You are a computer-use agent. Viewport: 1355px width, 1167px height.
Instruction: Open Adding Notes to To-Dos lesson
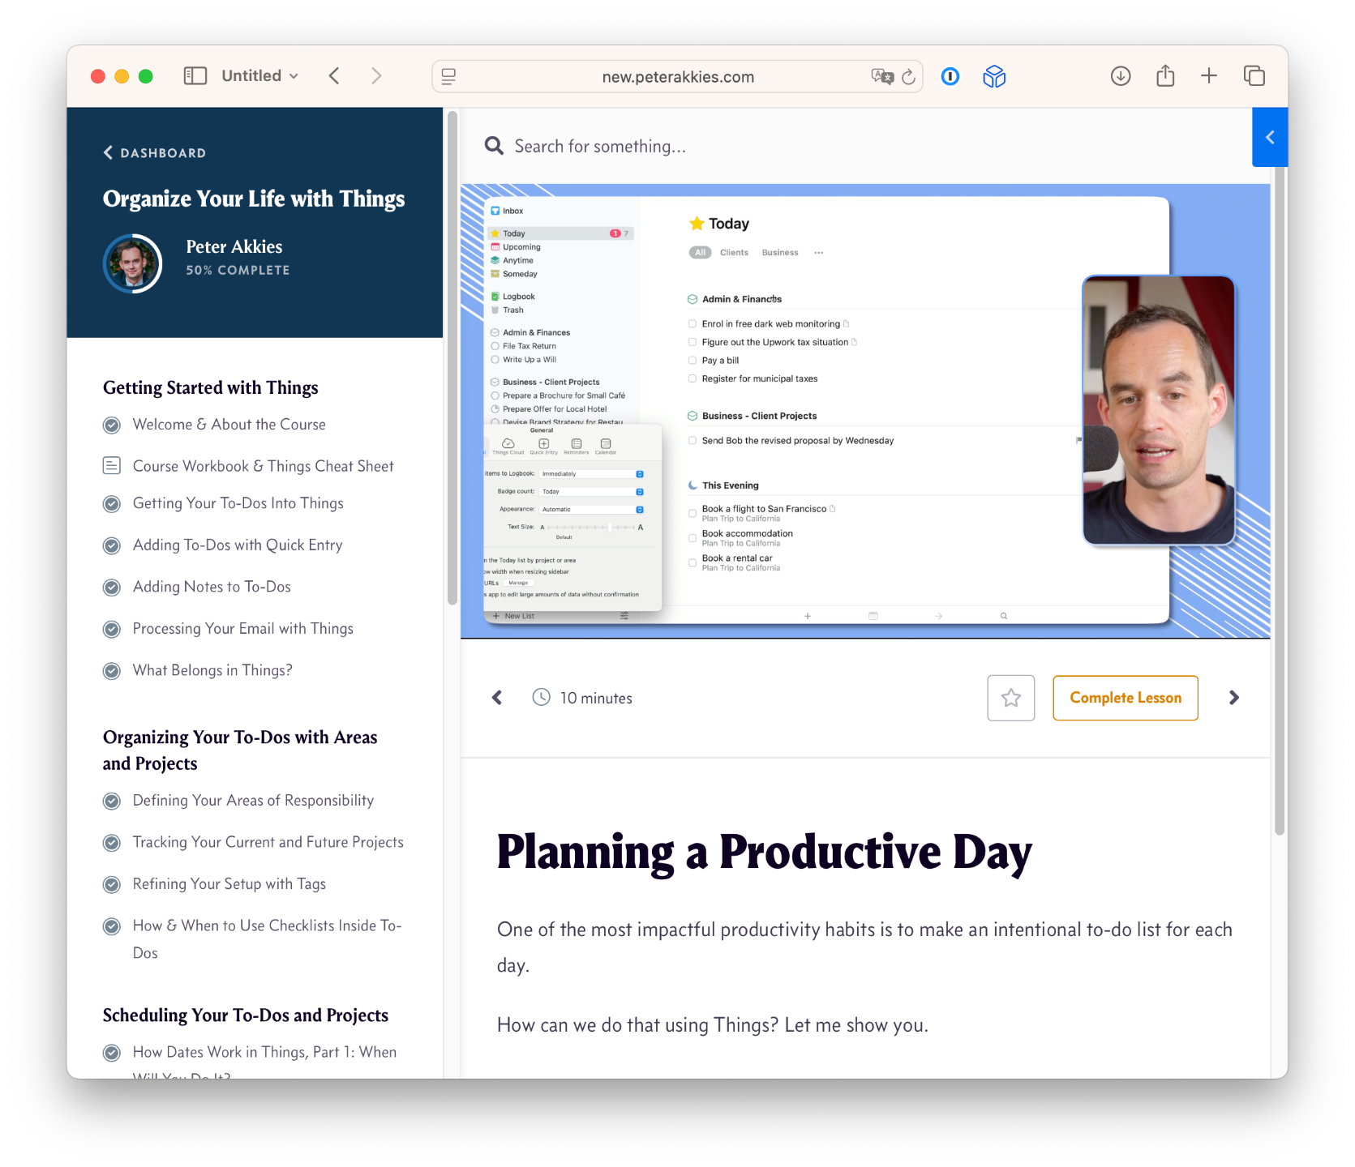click(x=212, y=588)
